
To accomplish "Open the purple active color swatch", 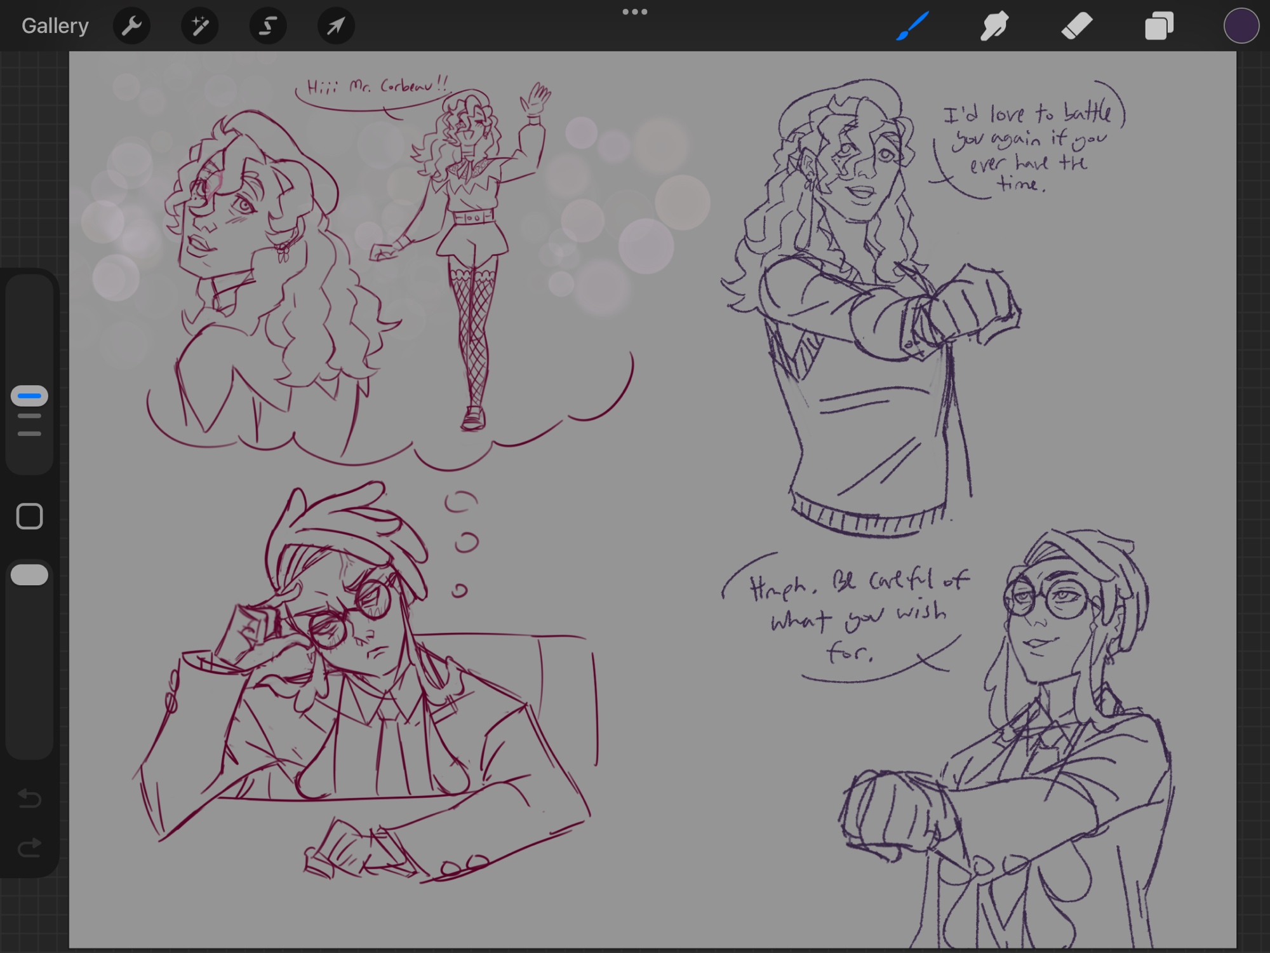I will (x=1241, y=26).
